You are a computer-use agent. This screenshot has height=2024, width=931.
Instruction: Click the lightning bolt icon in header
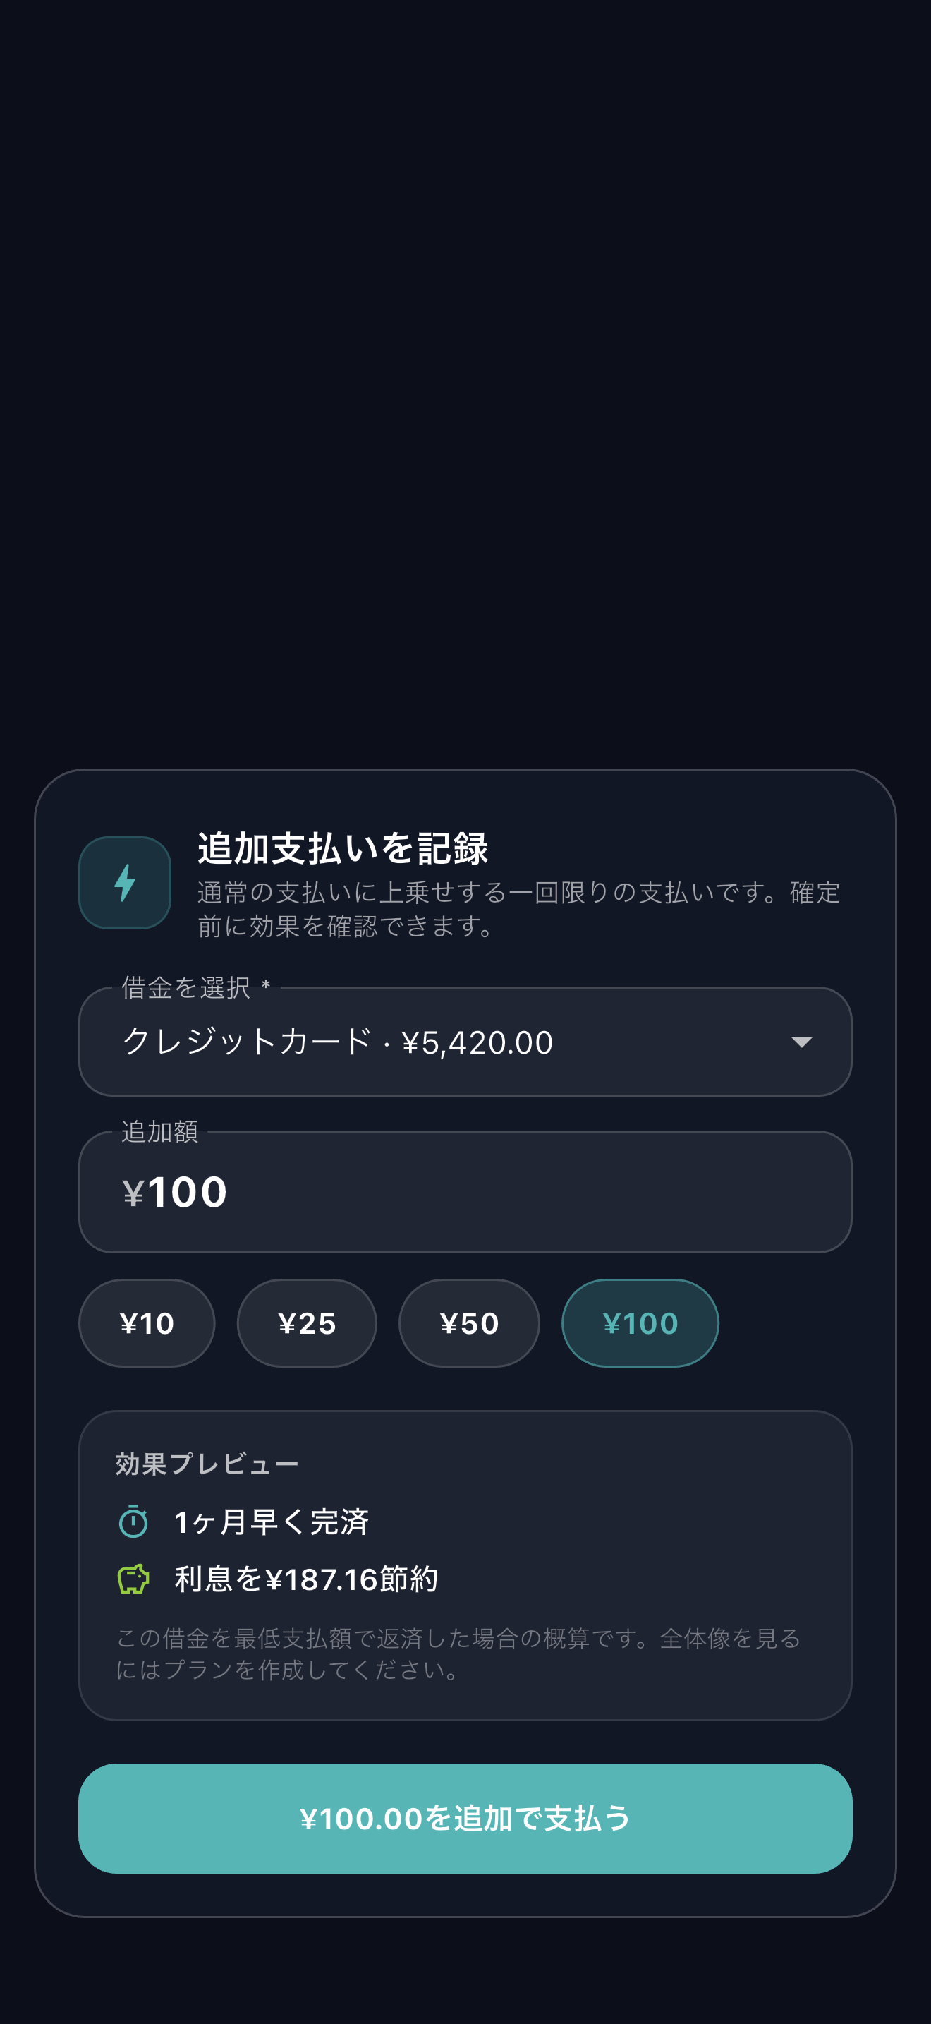tap(125, 882)
